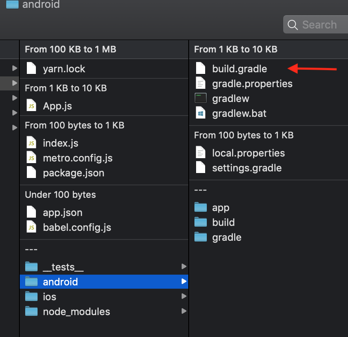Click the magnifying glass in the search field
This screenshot has width=348, height=337.
tap(293, 25)
